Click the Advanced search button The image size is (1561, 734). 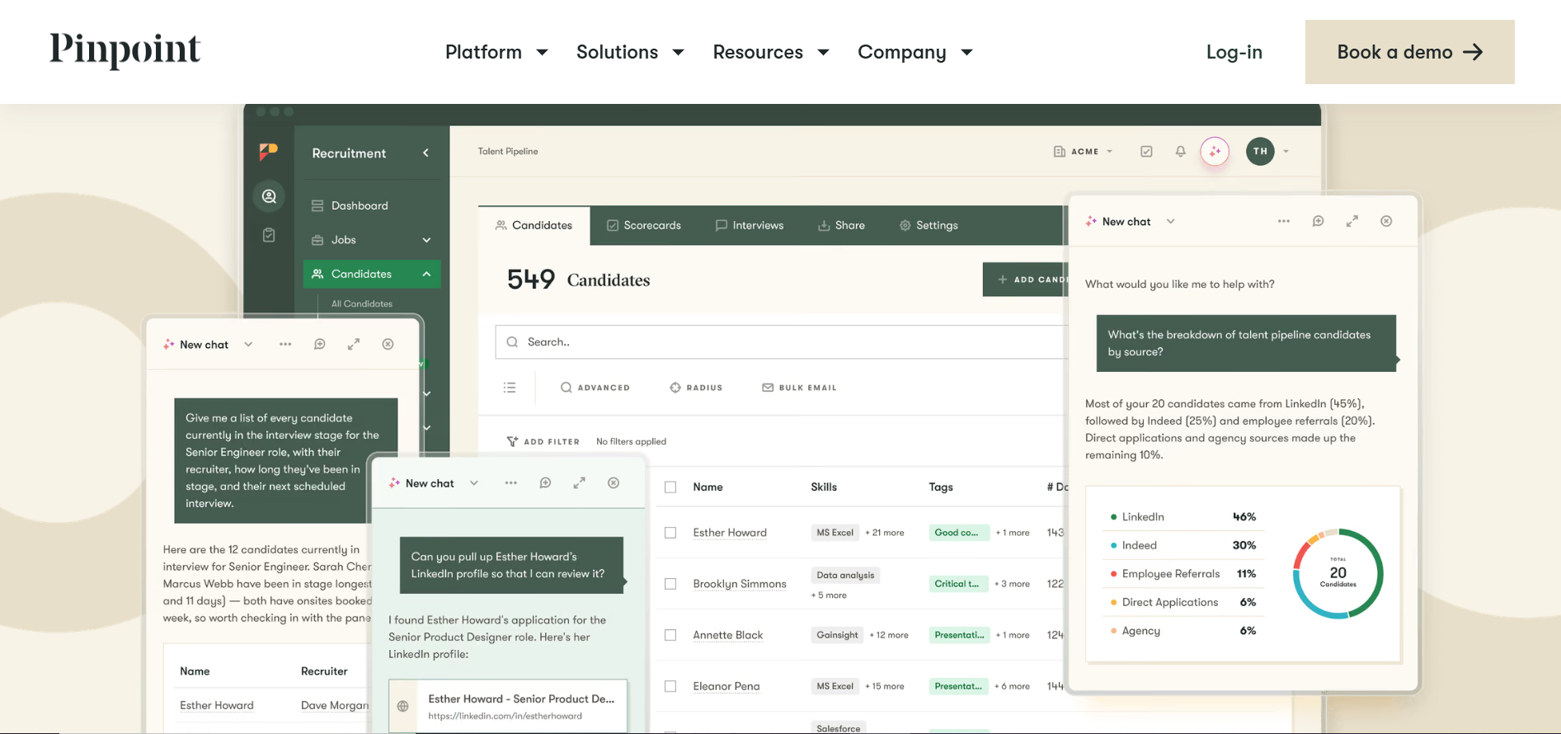(x=595, y=388)
